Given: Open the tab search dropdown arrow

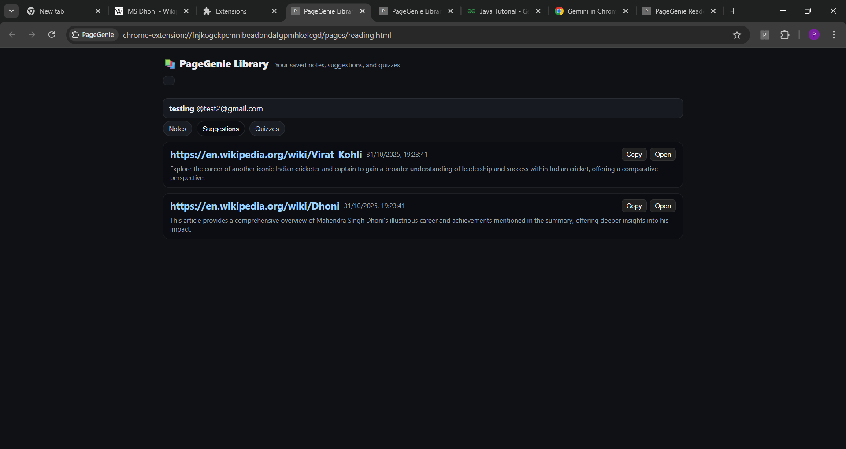Looking at the screenshot, I should click(x=11, y=11).
